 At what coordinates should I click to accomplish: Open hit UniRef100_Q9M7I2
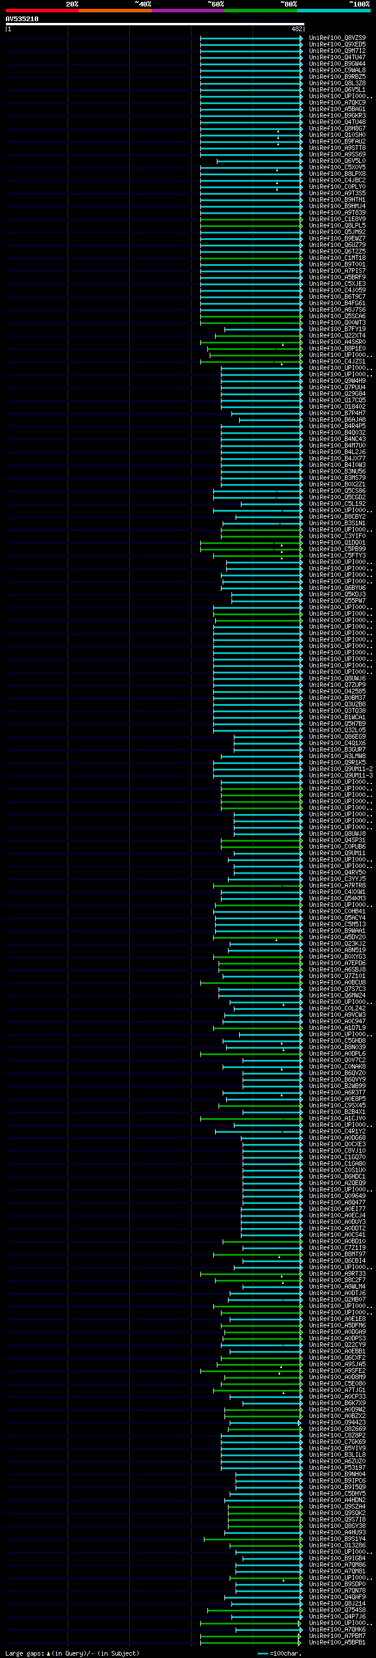tap(337, 51)
